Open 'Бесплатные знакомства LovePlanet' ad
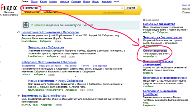 [x=160, y=93]
